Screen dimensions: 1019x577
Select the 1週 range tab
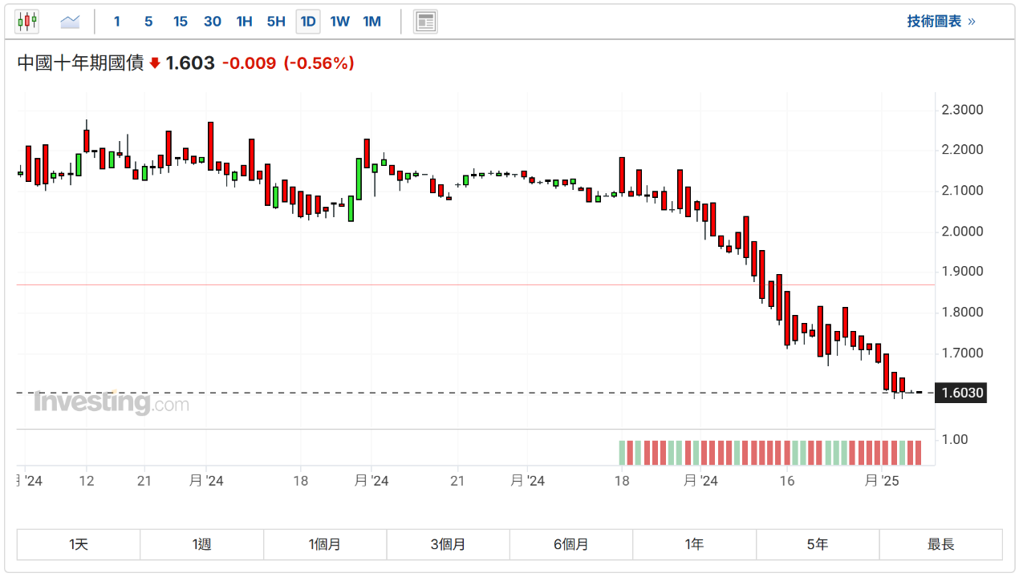[x=201, y=545]
